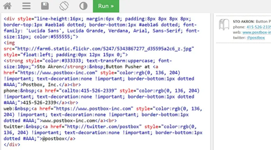Click the closing </div> tag in editor
The image size is (271, 150).
12,144
